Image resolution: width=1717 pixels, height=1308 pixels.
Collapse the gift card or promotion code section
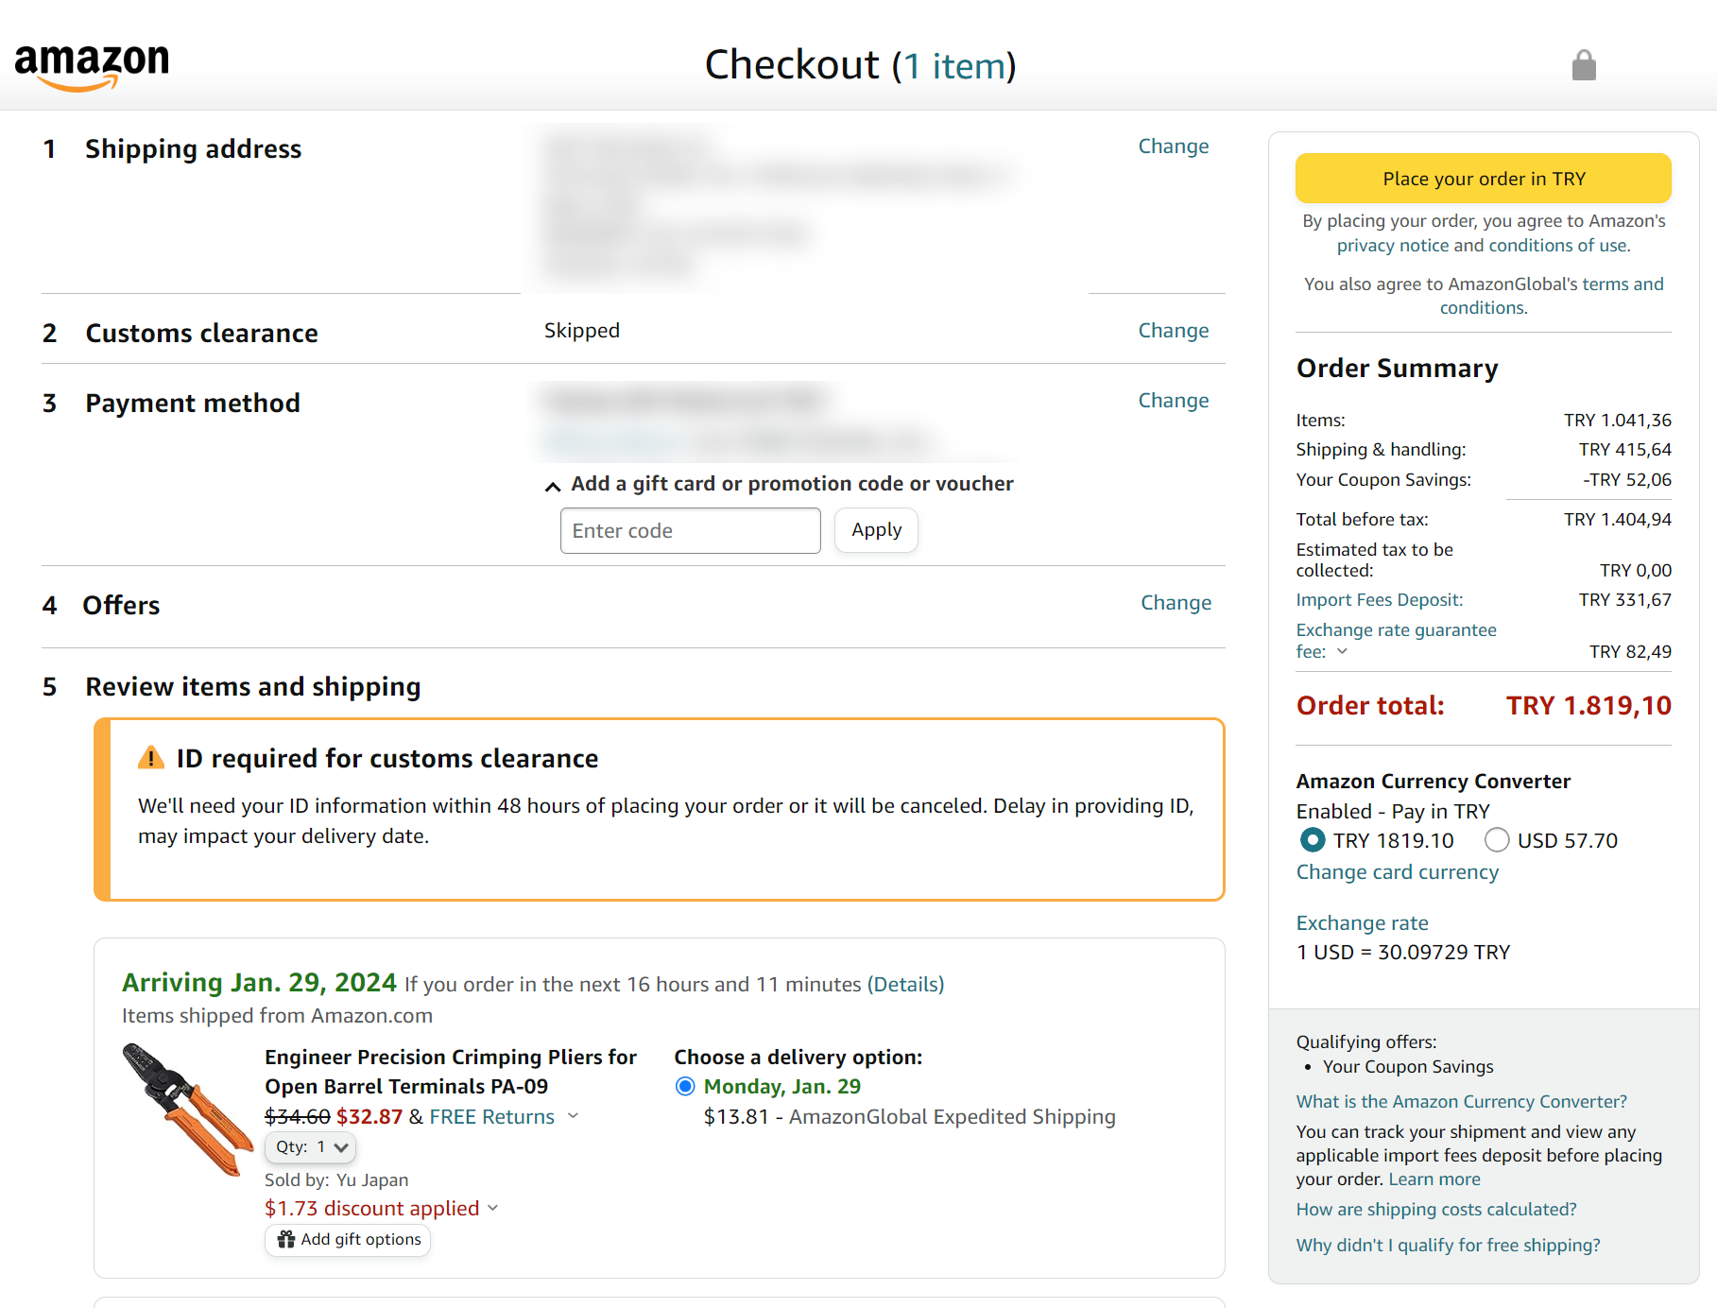click(553, 485)
